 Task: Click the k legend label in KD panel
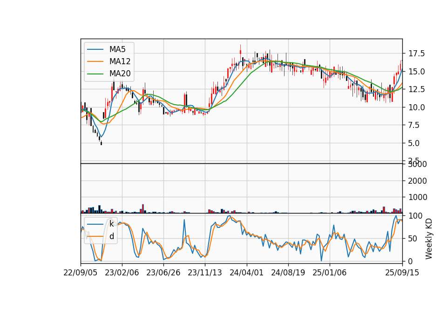click(x=111, y=224)
